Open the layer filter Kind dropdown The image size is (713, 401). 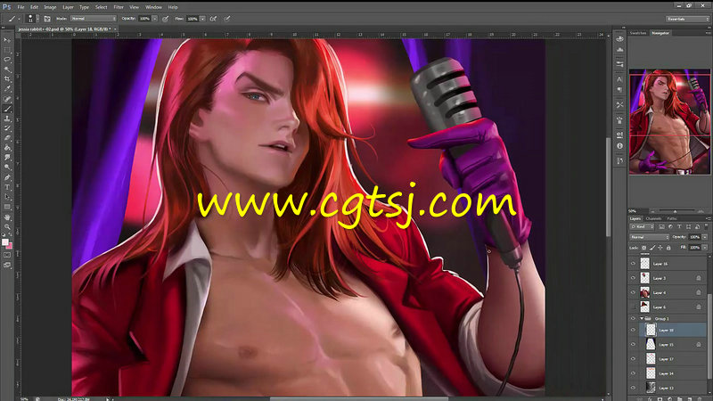click(642, 226)
